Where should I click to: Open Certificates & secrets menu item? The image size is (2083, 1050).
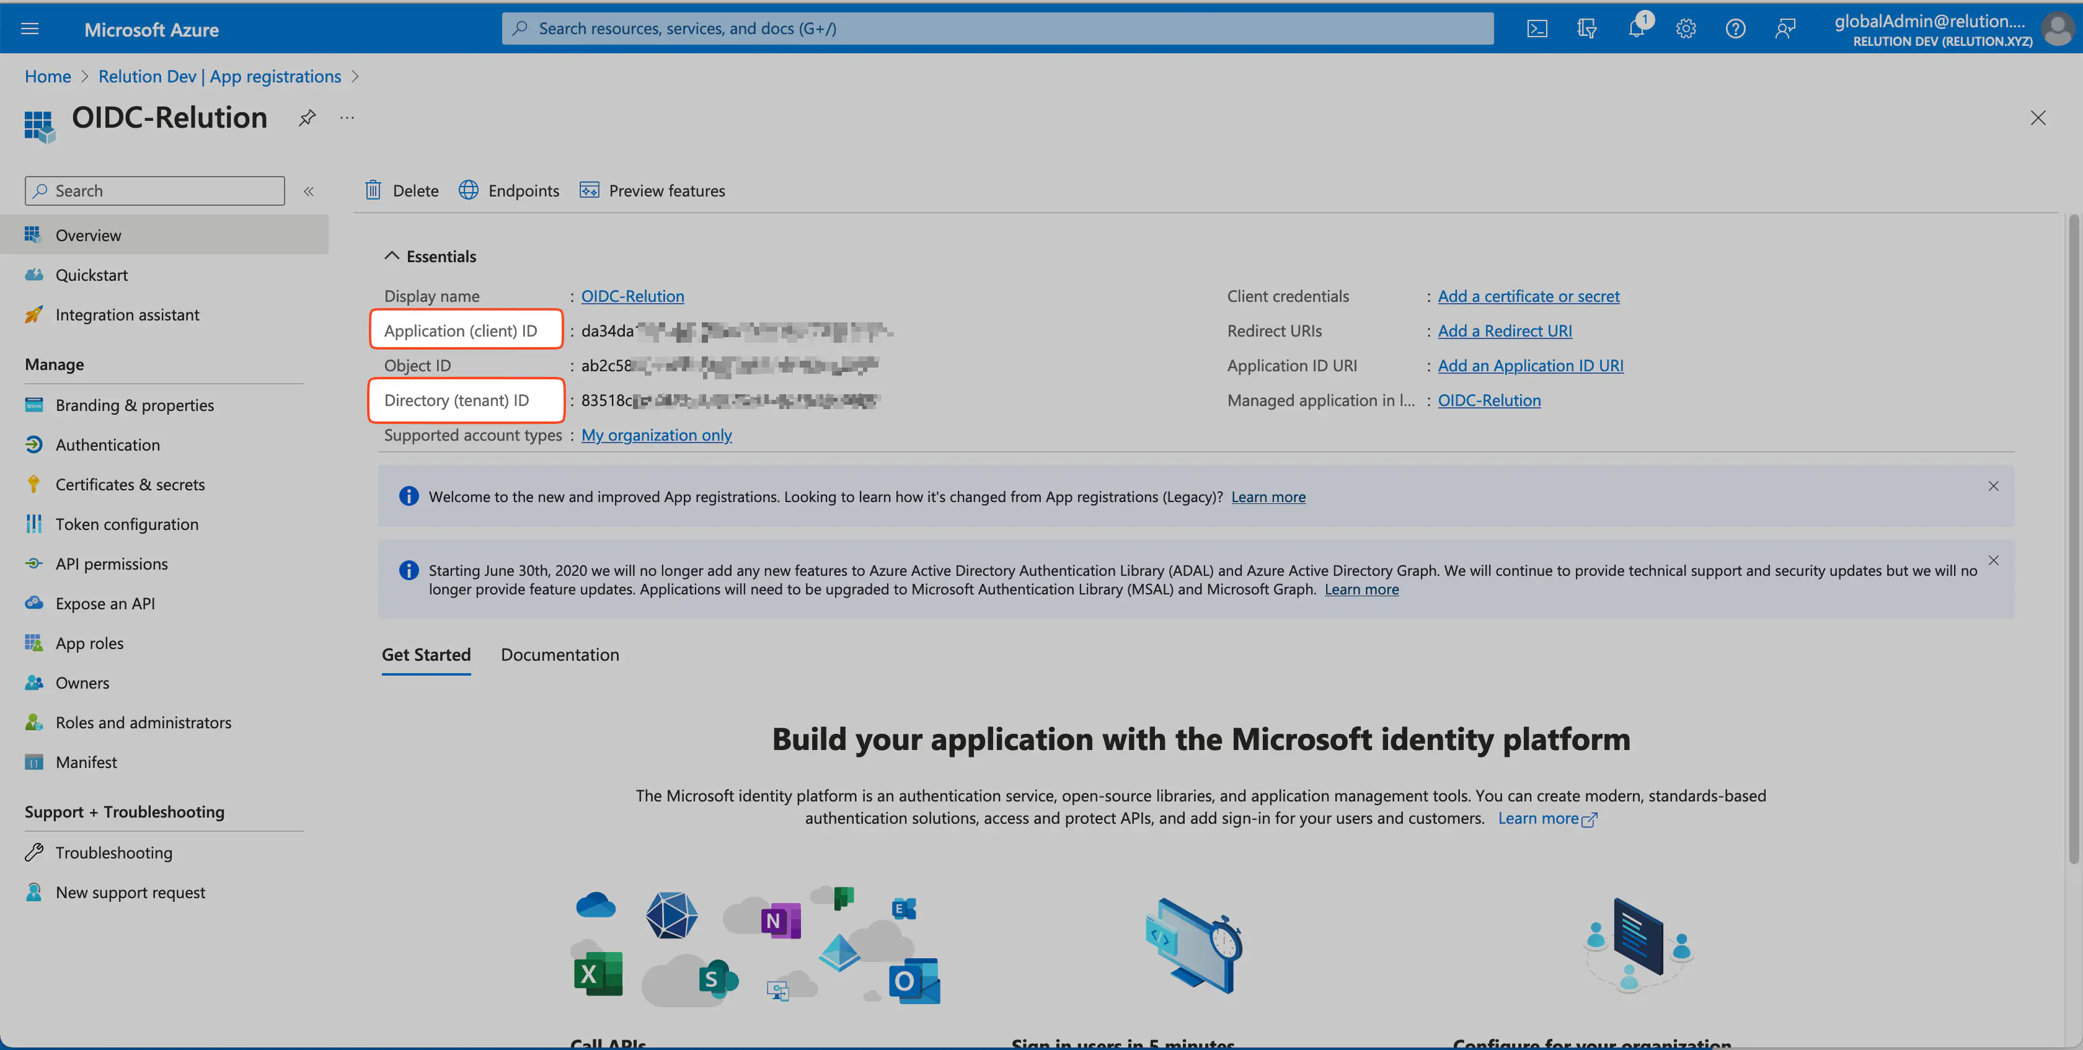click(130, 484)
